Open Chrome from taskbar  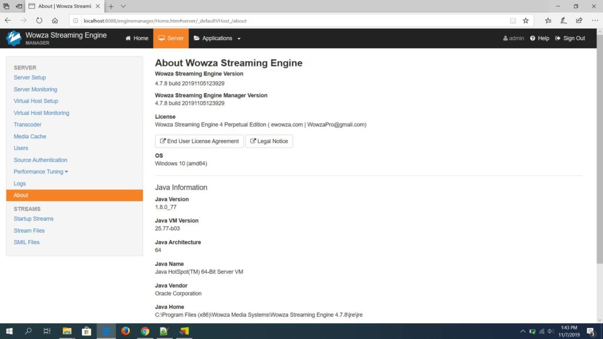145,331
